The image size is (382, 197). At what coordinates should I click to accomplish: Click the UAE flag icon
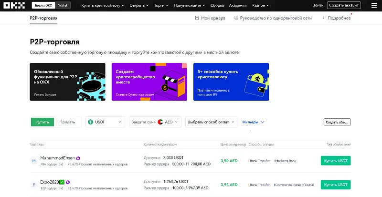[160, 122]
